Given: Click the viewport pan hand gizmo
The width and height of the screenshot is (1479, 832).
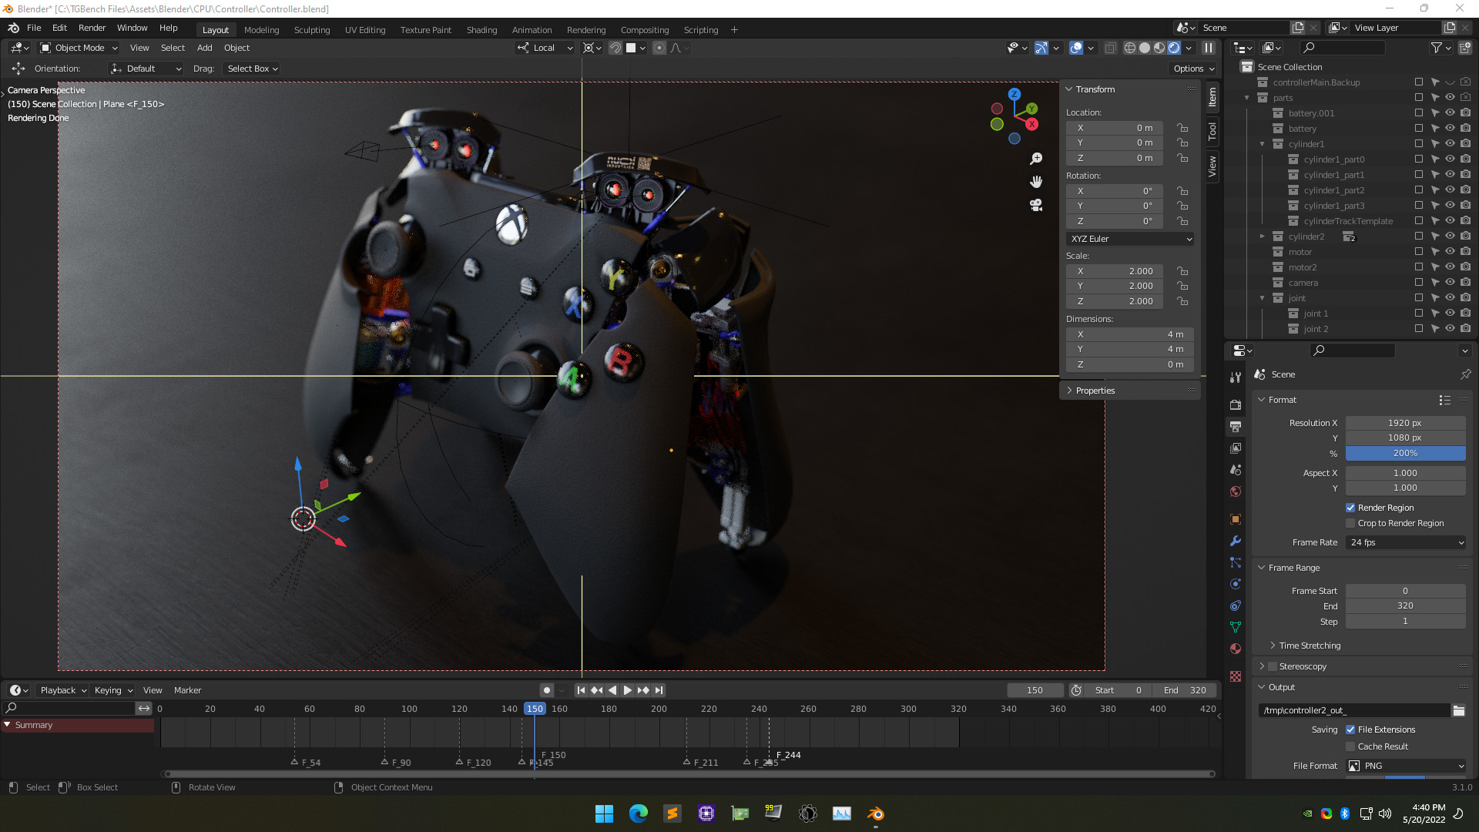Looking at the screenshot, I should pos(1036,182).
